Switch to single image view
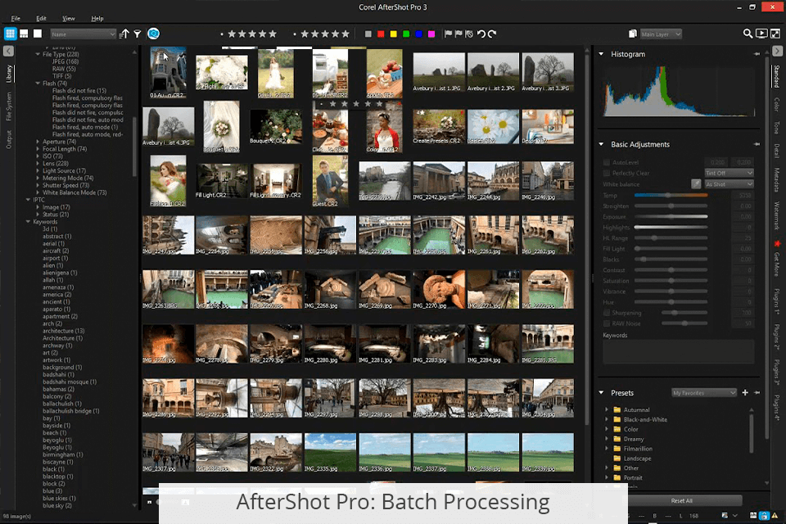 pyautogui.click(x=38, y=34)
